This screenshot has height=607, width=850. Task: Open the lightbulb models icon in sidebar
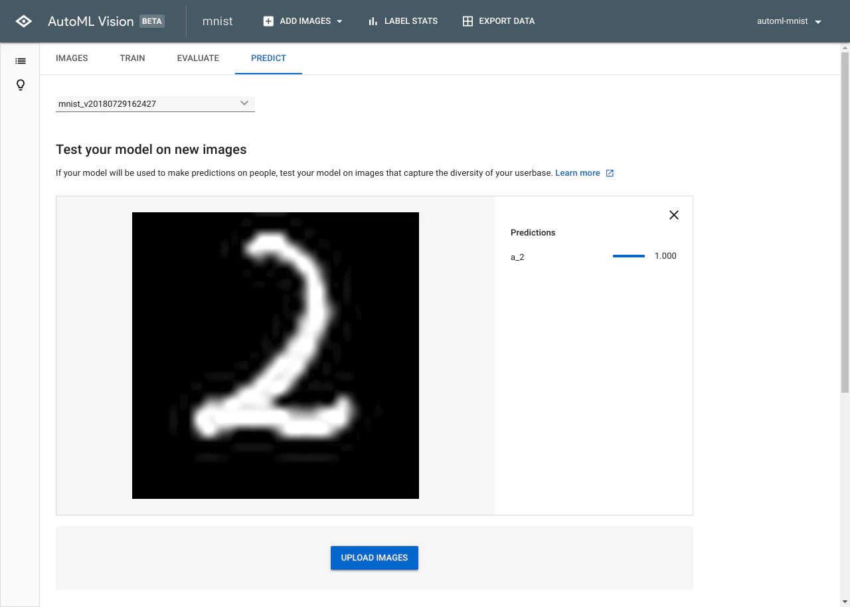click(21, 85)
